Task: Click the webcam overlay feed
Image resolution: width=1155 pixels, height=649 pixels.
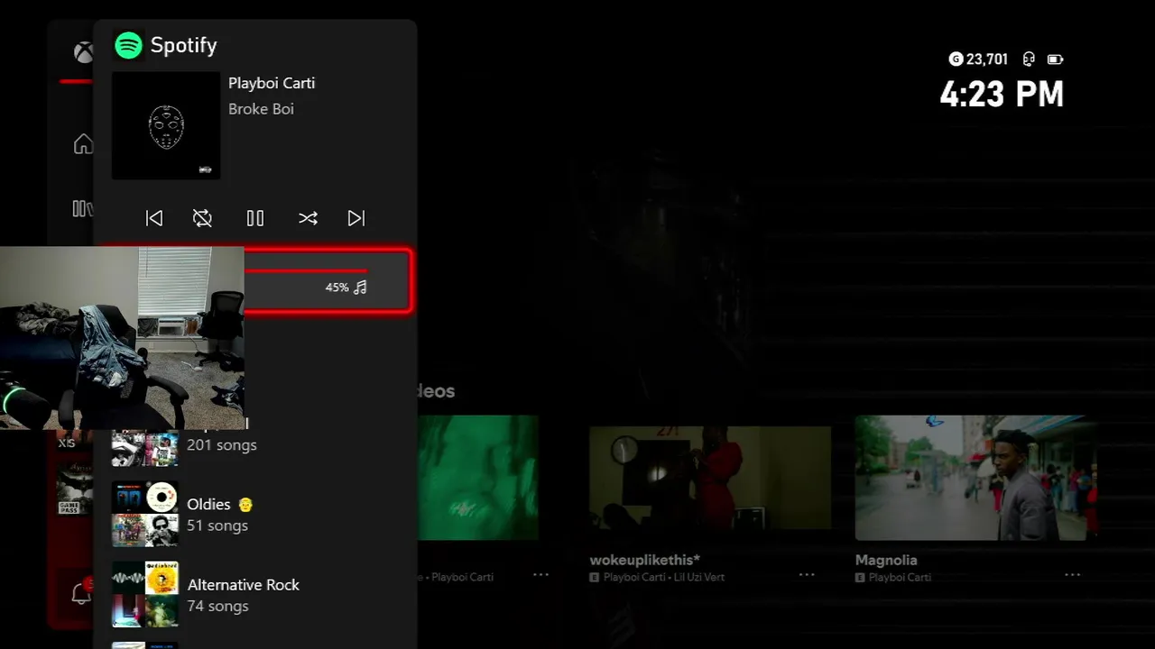Action: coord(122,338)
